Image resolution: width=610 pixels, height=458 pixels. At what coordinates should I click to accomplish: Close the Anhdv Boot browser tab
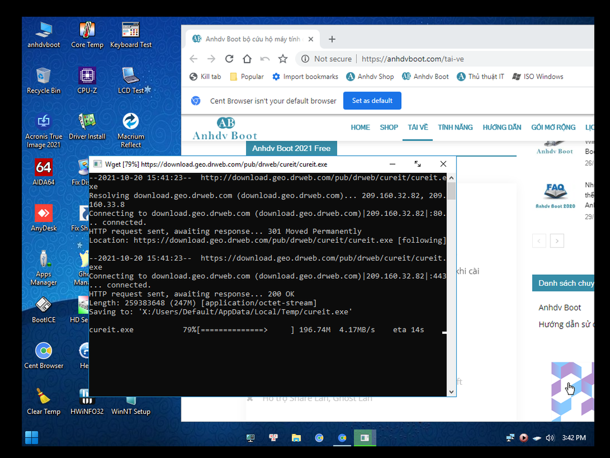311,39
